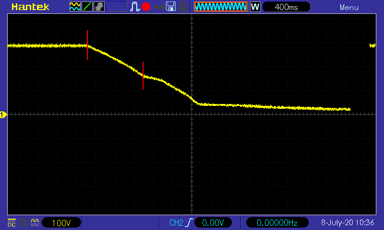Click the empty blue status field in the toolbar
This screenshot has height=230, width=384.
coord(117,7)
